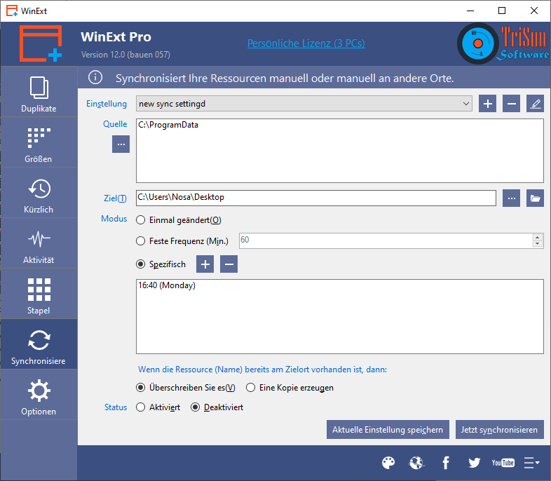Select the Synchronisiere sidebar item
Screen dimensions: 551x481
39,344
